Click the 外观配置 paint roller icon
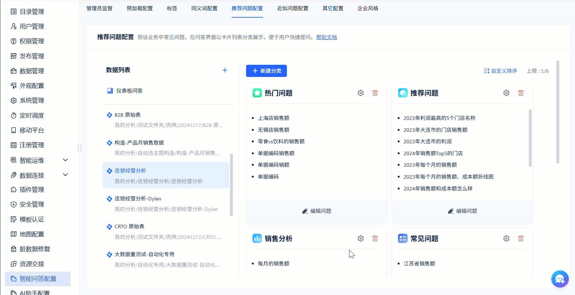Screen dimensions: 575x295 point(13,86)
